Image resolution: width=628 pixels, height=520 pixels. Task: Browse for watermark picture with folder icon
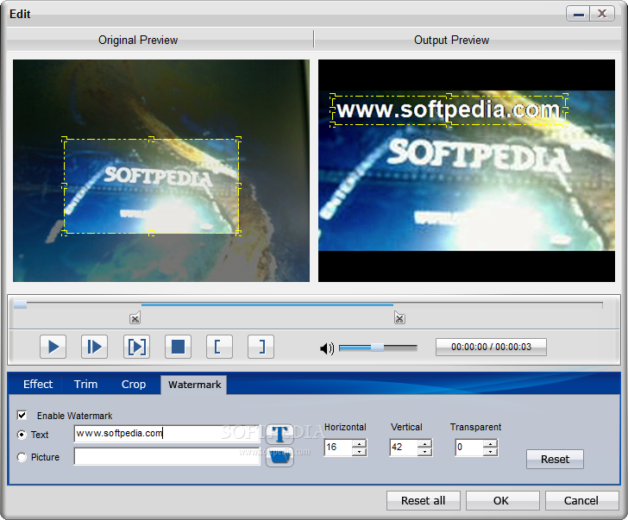(x=279, y=457)
